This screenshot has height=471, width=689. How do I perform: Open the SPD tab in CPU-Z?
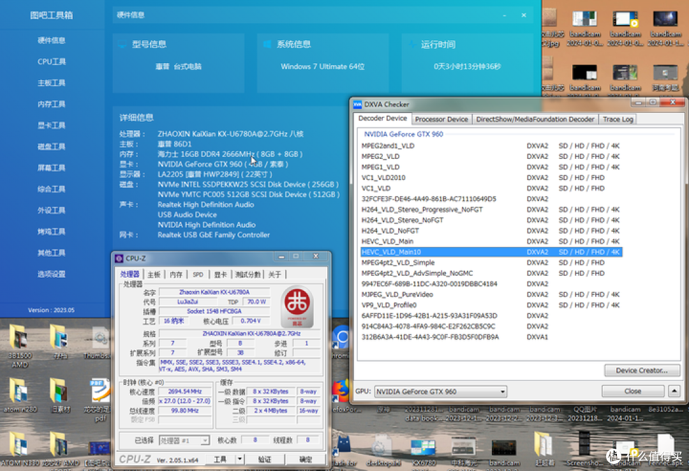pyautogui.click(x=198, y=274)
